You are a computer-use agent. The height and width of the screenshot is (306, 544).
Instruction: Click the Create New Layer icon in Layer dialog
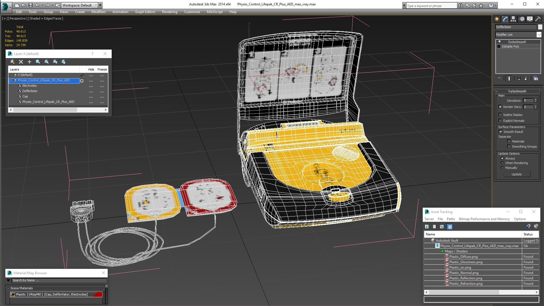point(12,62)
